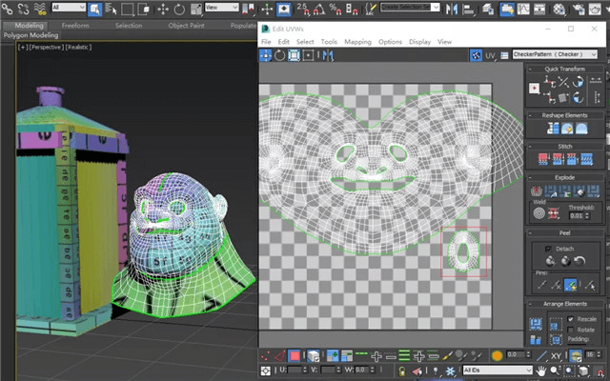Viewport: 610px width, 381px height.
Task: Select the Move Selected Subobject tool
Action: (266, 56)
